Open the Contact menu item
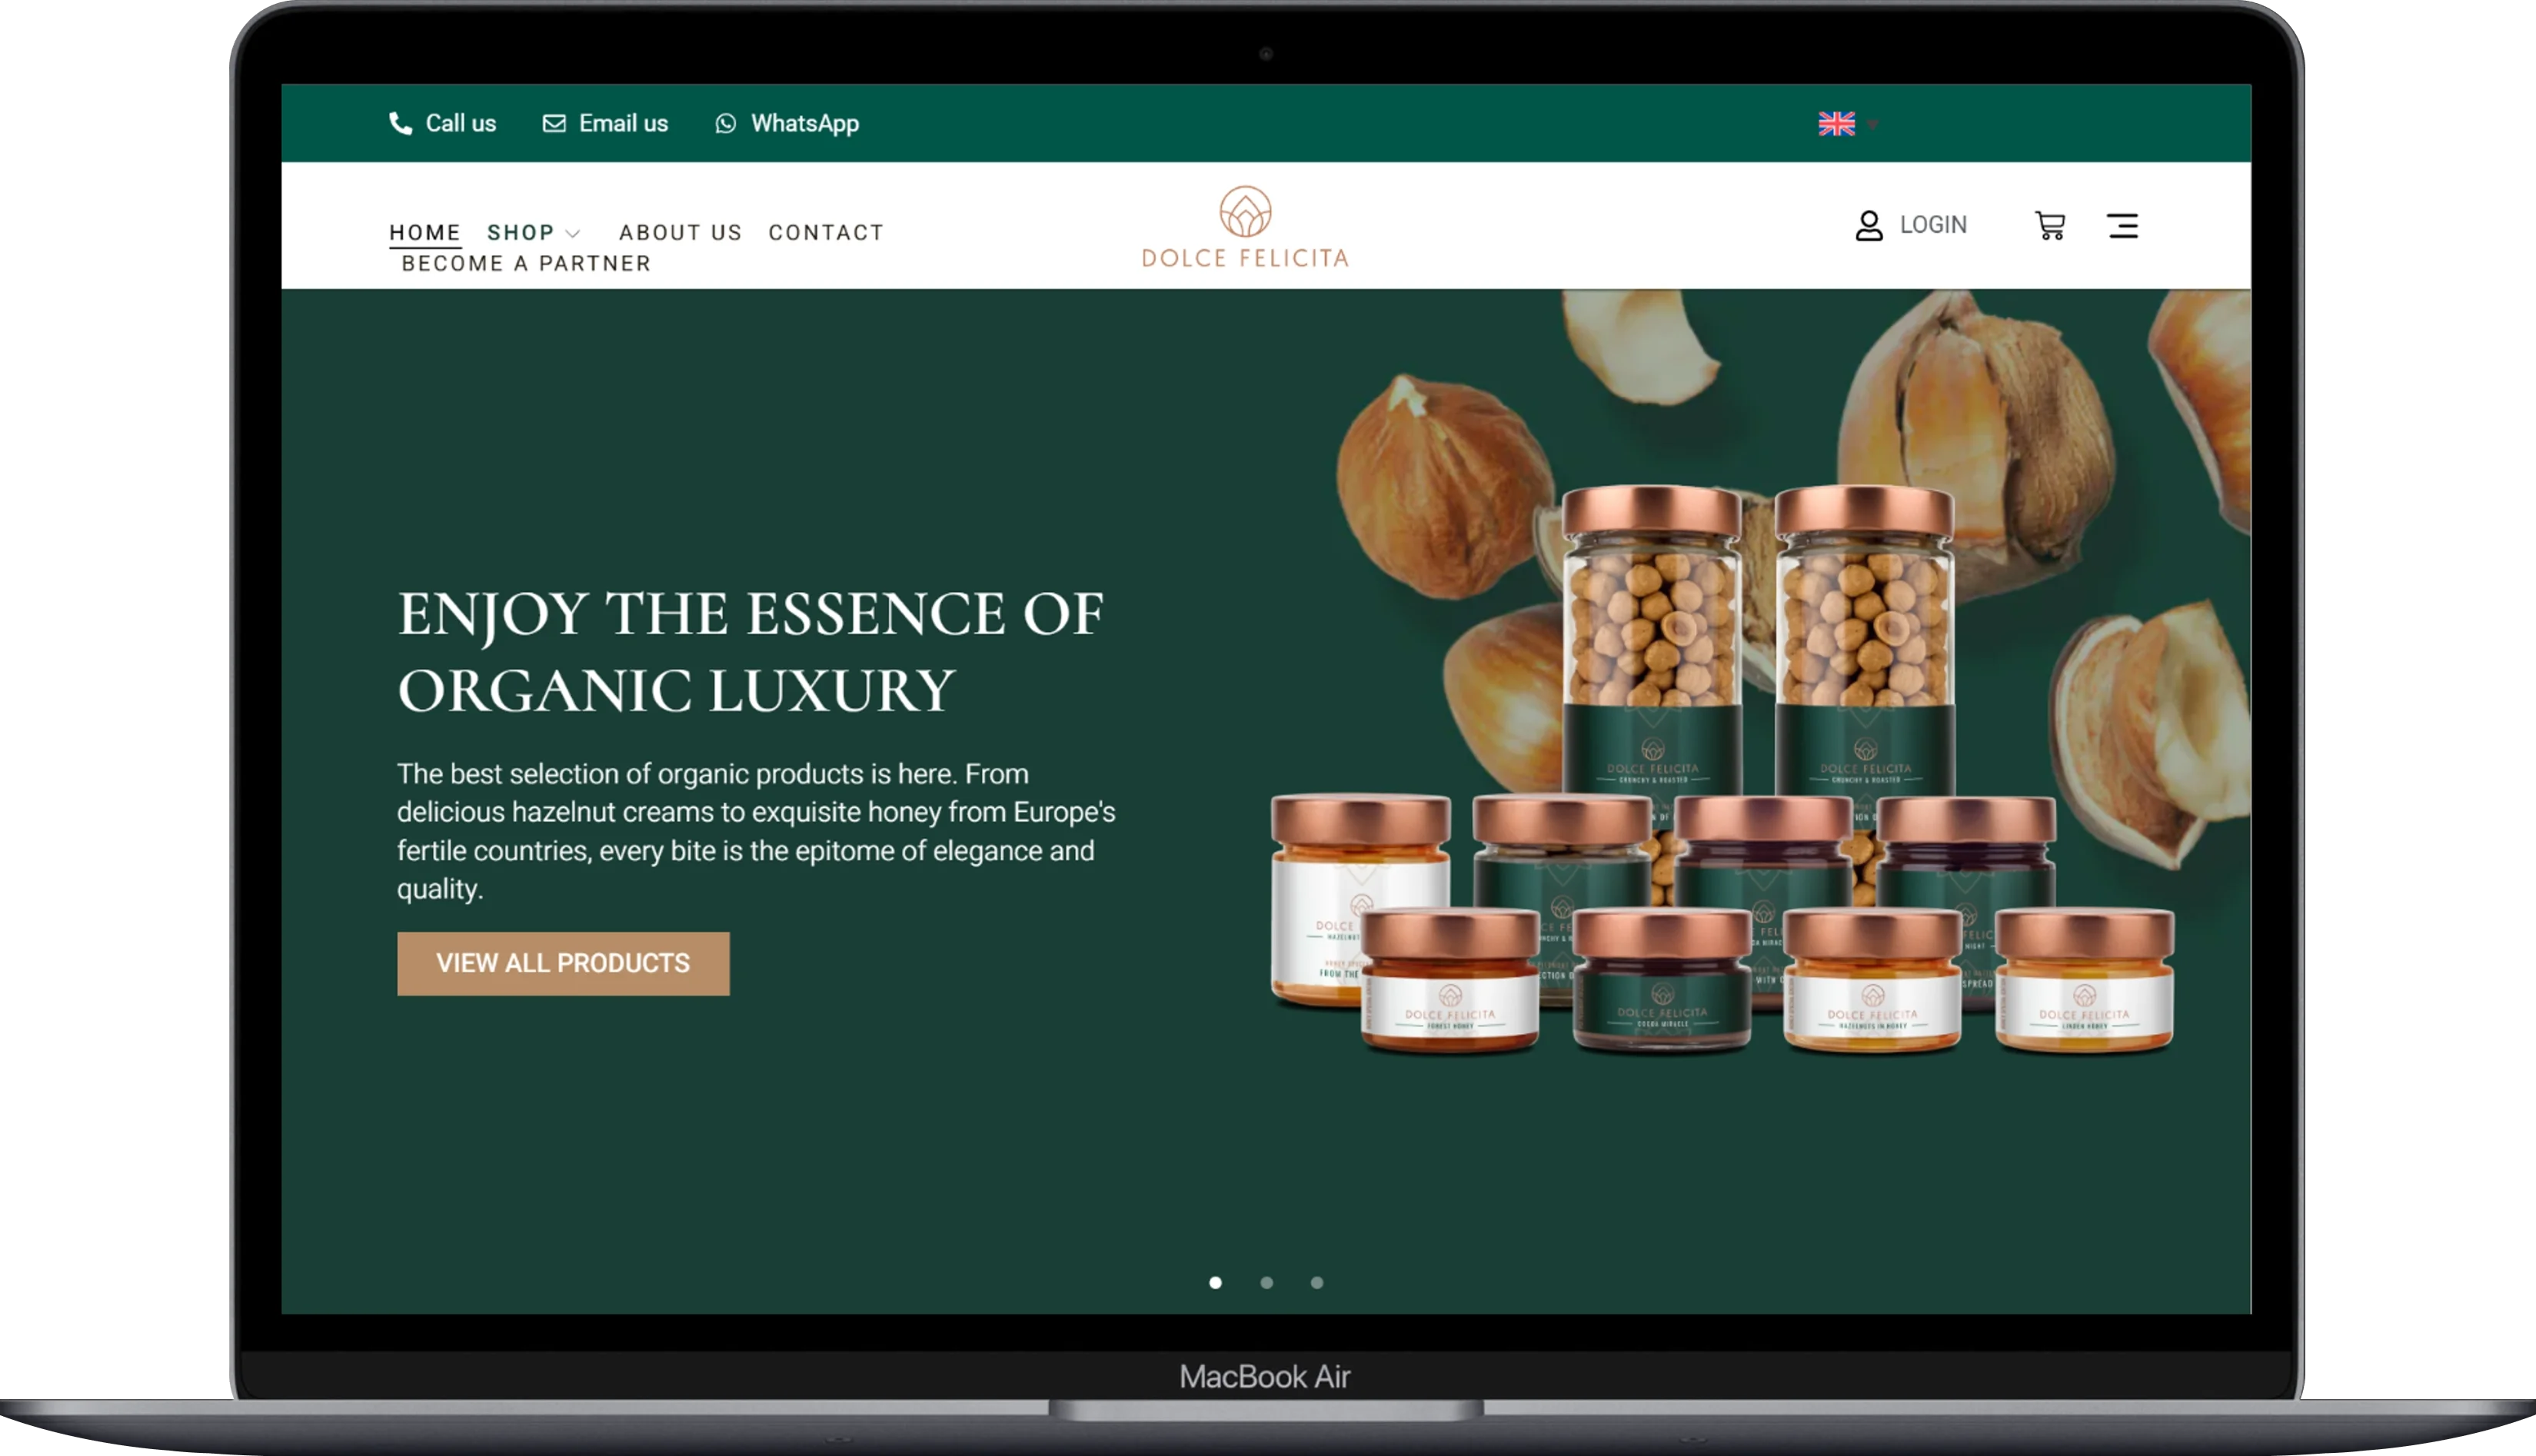The height and width of the screenshot is (1456, 2536). point(826,232)
